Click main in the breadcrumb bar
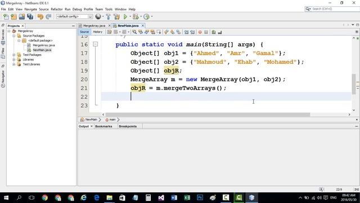 coord(112,120)
